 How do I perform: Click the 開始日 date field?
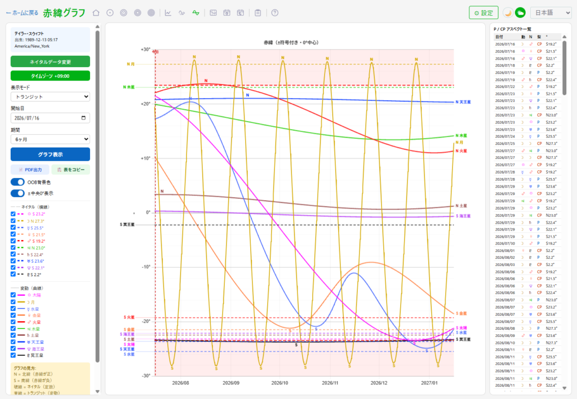[50, 118]
